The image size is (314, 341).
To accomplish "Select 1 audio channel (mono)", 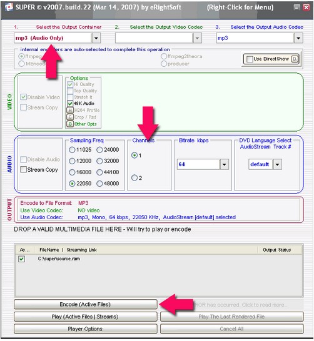I will pyautogui.click(x=134, y=156).
